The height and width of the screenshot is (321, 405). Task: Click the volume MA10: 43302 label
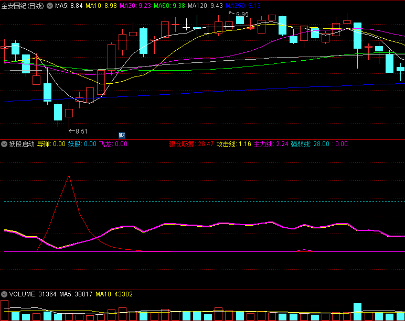[114, 294]
